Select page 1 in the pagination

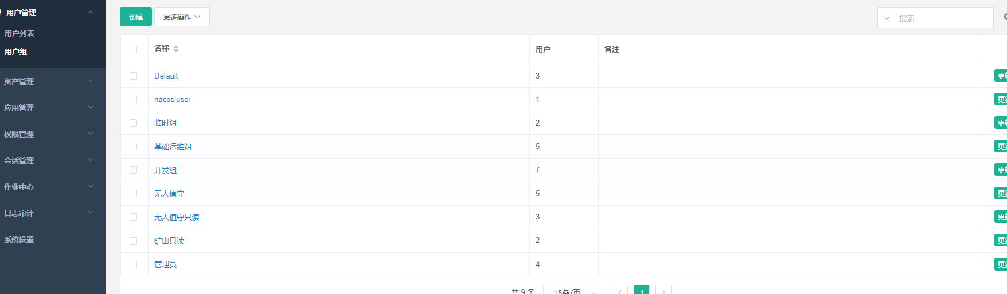click(642, 291)
